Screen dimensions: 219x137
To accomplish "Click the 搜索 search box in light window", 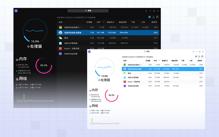I will 147,52.
